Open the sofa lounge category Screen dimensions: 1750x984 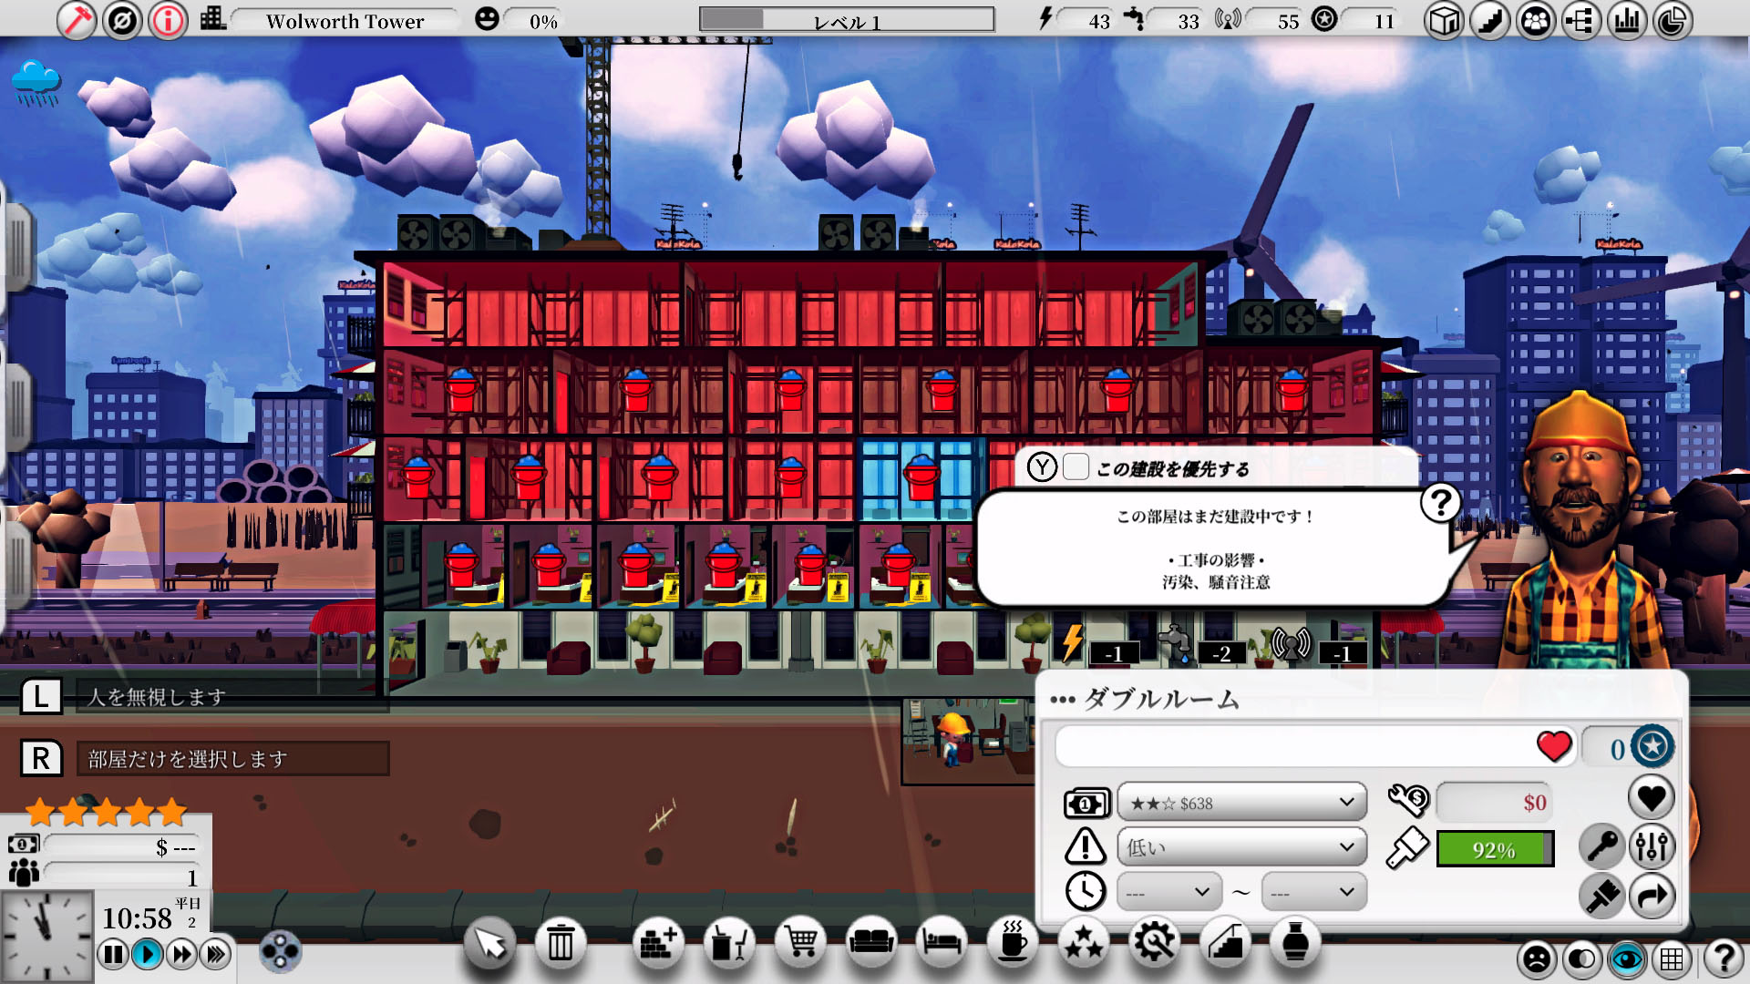[x=871, y=942]
